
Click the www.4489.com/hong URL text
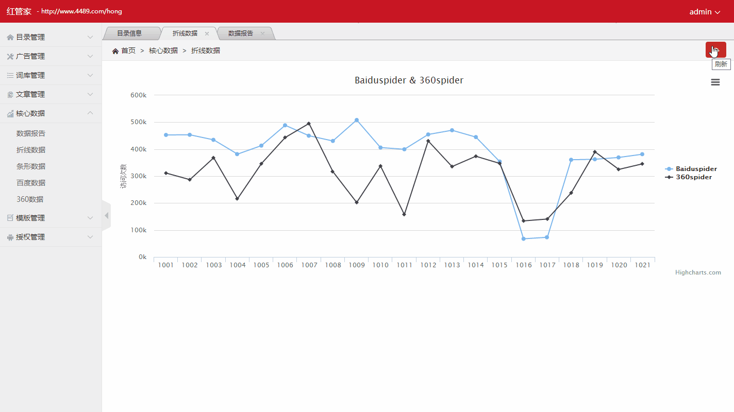point(81,12)
